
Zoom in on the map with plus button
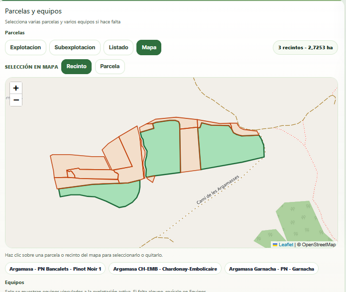point(16,88)
